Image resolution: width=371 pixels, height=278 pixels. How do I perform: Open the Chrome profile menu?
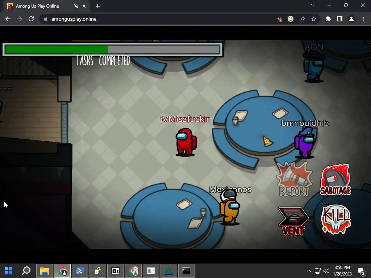coord(351,19)
